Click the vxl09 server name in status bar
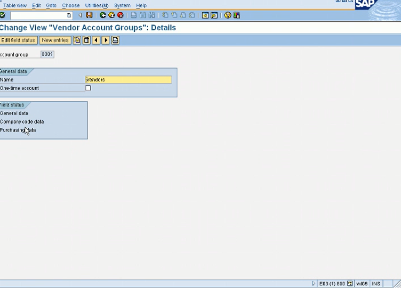The height and width of the screenshot is (288, 401). pos(362,284)
